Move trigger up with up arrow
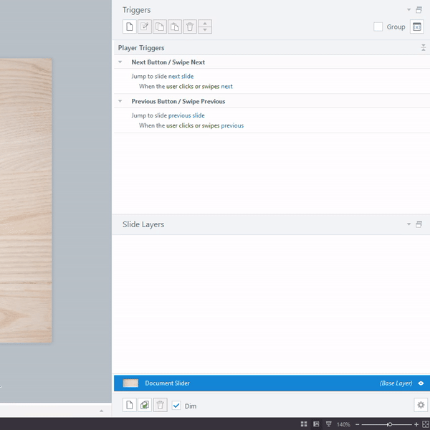430x430 pixels. pos(205,24)
